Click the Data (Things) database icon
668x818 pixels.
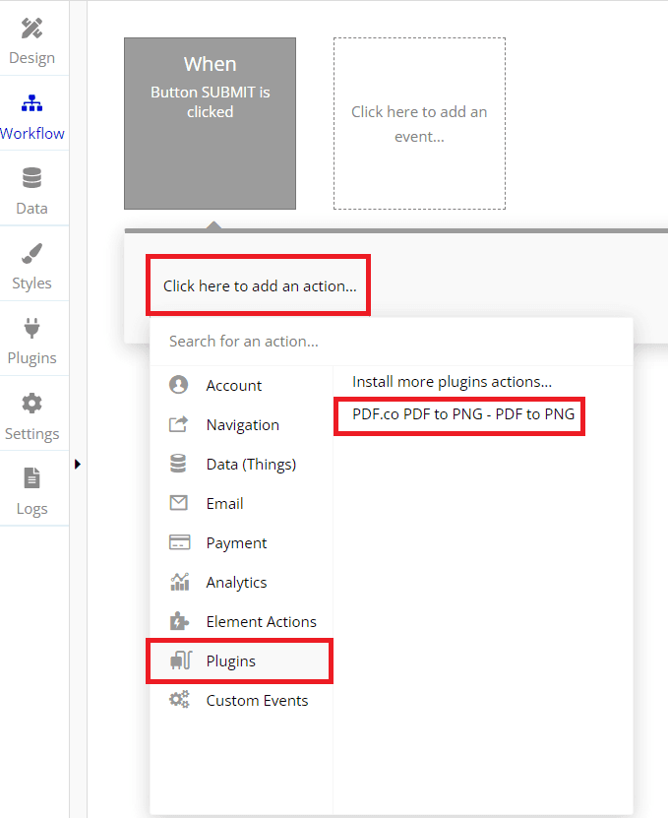[x=178, y=464]
